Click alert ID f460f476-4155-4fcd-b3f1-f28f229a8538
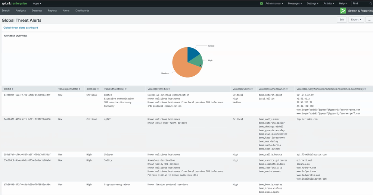Screen dimensions: 373x195 [x=27, y=119]
